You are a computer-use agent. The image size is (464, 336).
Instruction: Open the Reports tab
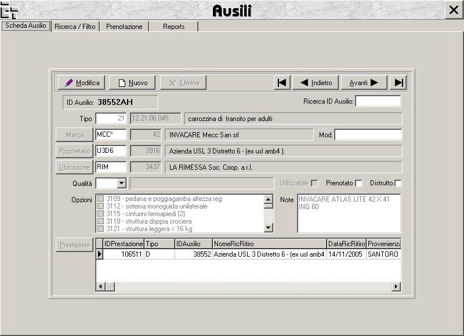173,27
